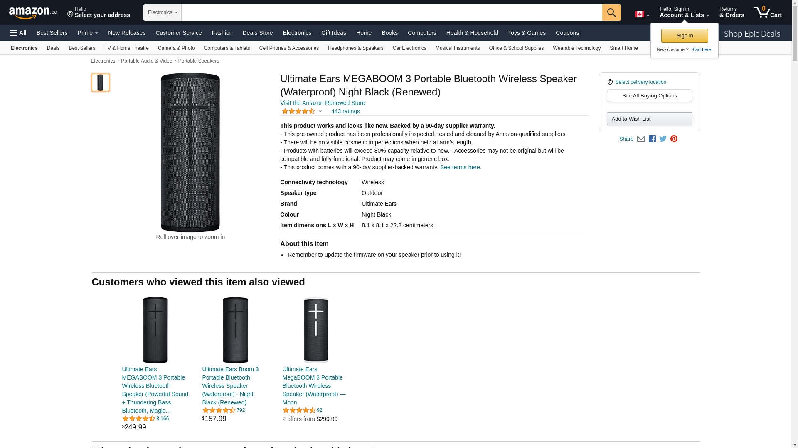The image size is (798, 448).
Task: Open the All hamburger menu
Action: [x=18, y=33]
